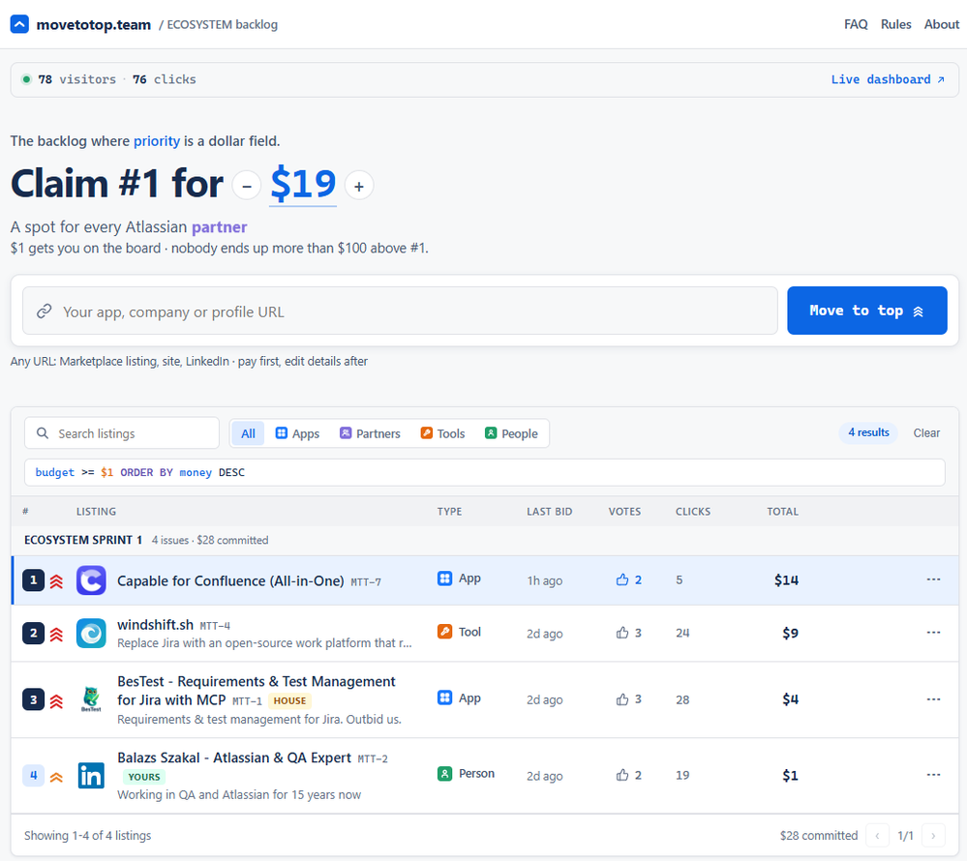Image resolution: width=967 pixels, height=861 pixels.
Task: Click the movetotop.team logo icon
Action: tap(19, 24)
